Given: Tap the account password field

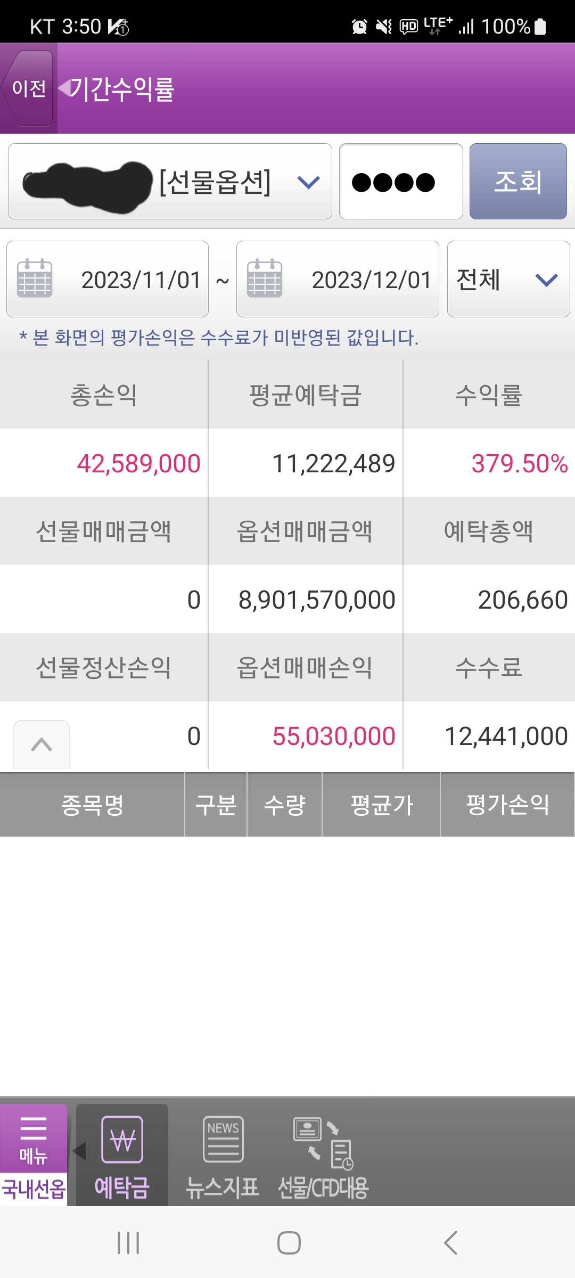Looking at the screenshot, I should click(x=400, y=182).
